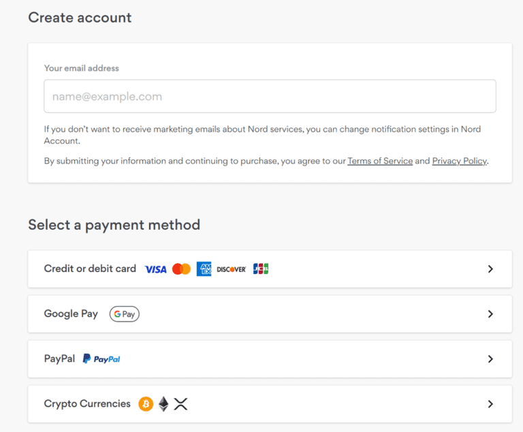Click the Discover card logo
Viewport: 523px width, 432px height.
tap(232, 269)
